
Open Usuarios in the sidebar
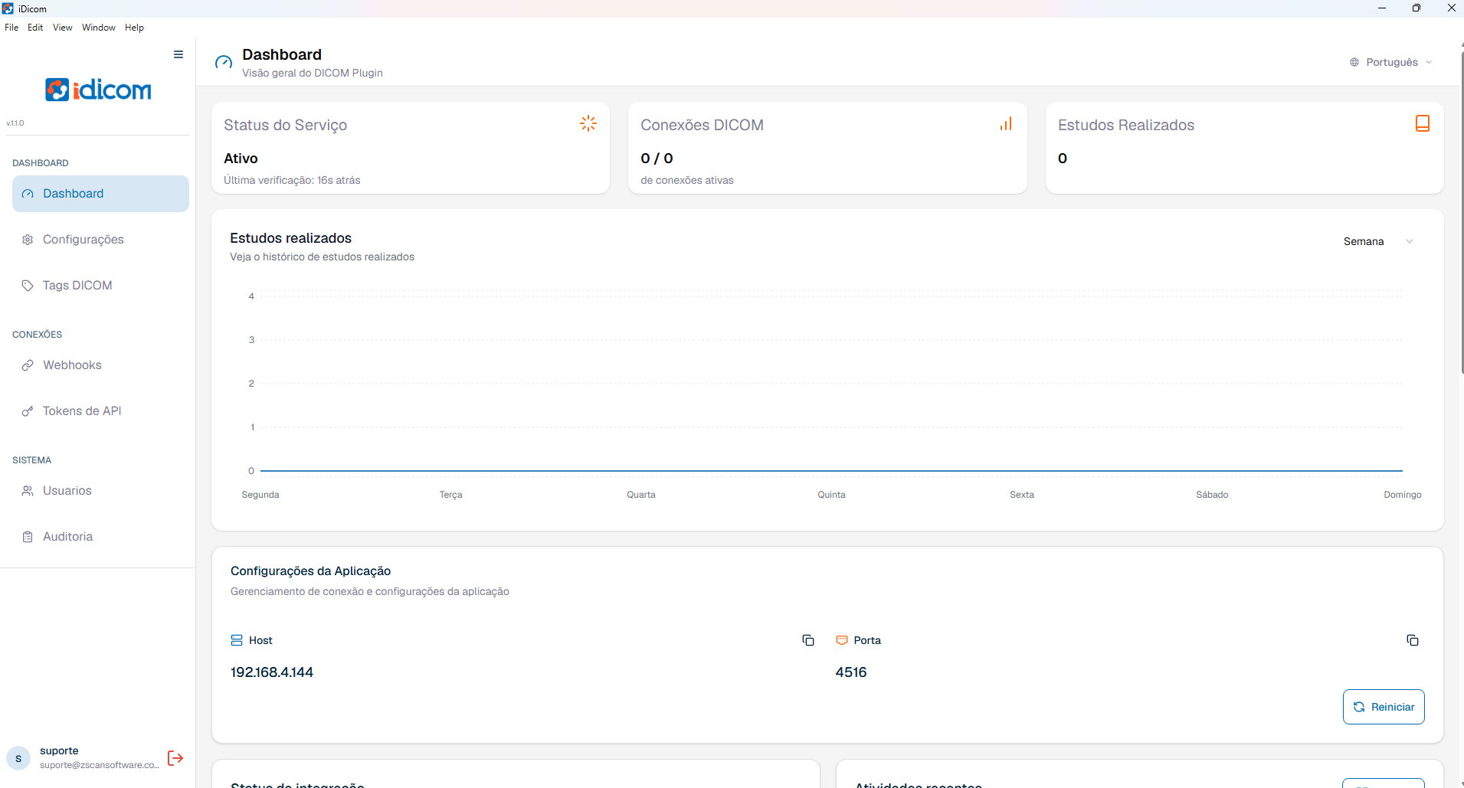point(100,491)
